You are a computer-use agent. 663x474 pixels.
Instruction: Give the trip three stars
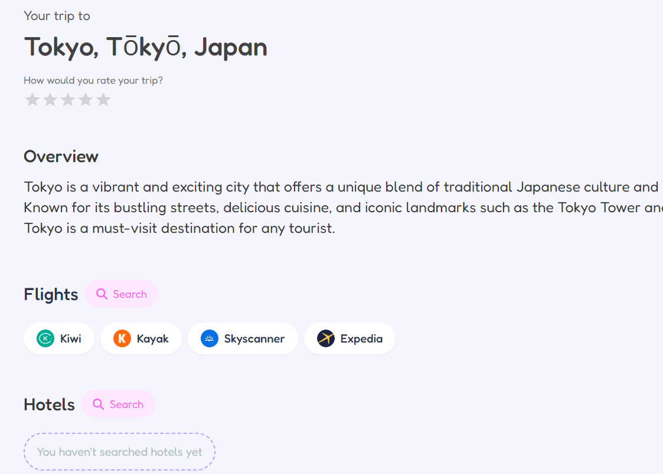click(68, 100)
